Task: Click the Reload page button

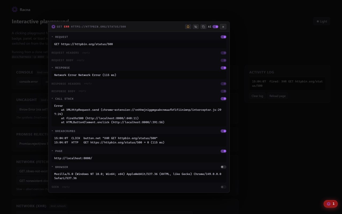Action: [x=277, y=96]
